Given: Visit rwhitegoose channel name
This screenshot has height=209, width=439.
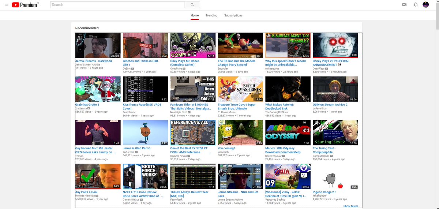Looking at the screenshot, I should (273, 68).
